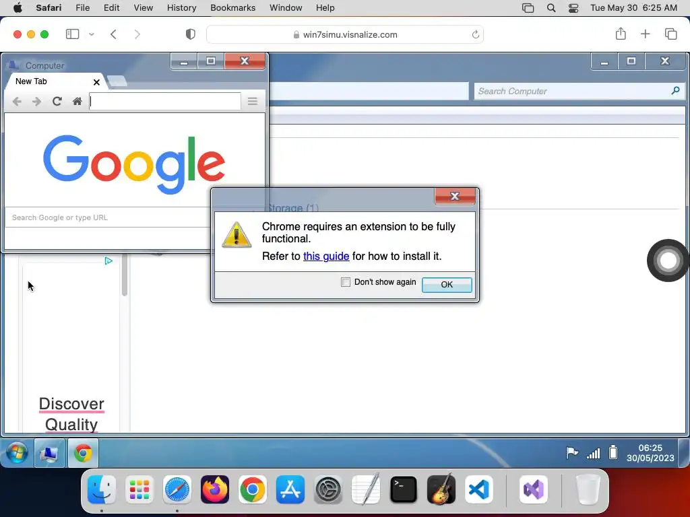Viewport: 690px width, 517px height.
Task: Click the Chrome back arrow in simulator
Action: (17, 102)
